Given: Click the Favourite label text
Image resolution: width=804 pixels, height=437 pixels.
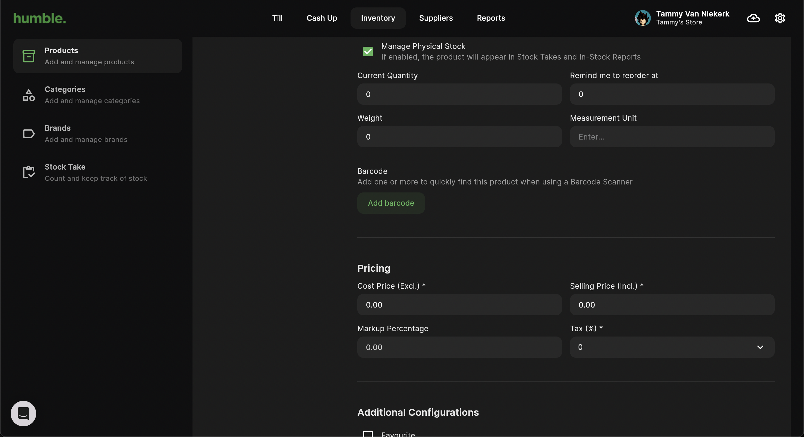Looking at the screenshot, I should pyautogui.click(x=398, y=434).
